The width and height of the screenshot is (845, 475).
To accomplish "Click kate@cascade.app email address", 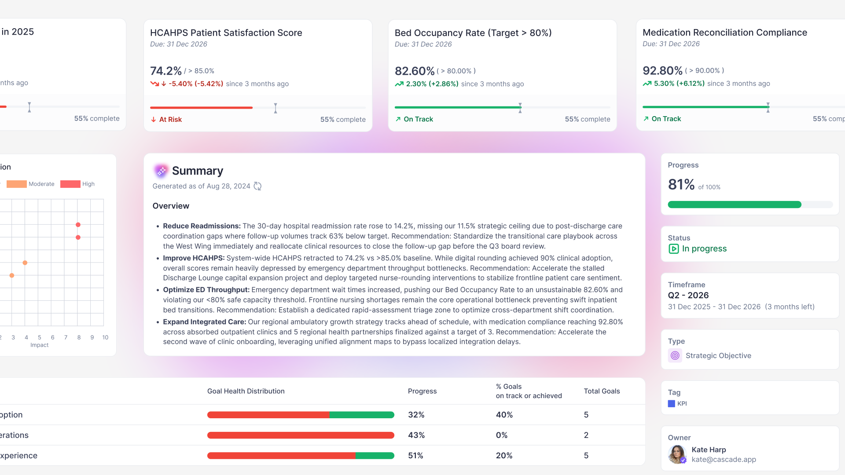I will click(724, 460).
